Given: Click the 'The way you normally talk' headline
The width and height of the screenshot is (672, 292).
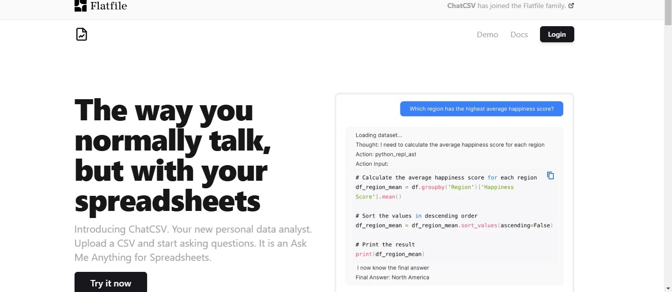Looking at the screenshot, I should point(173,155).
